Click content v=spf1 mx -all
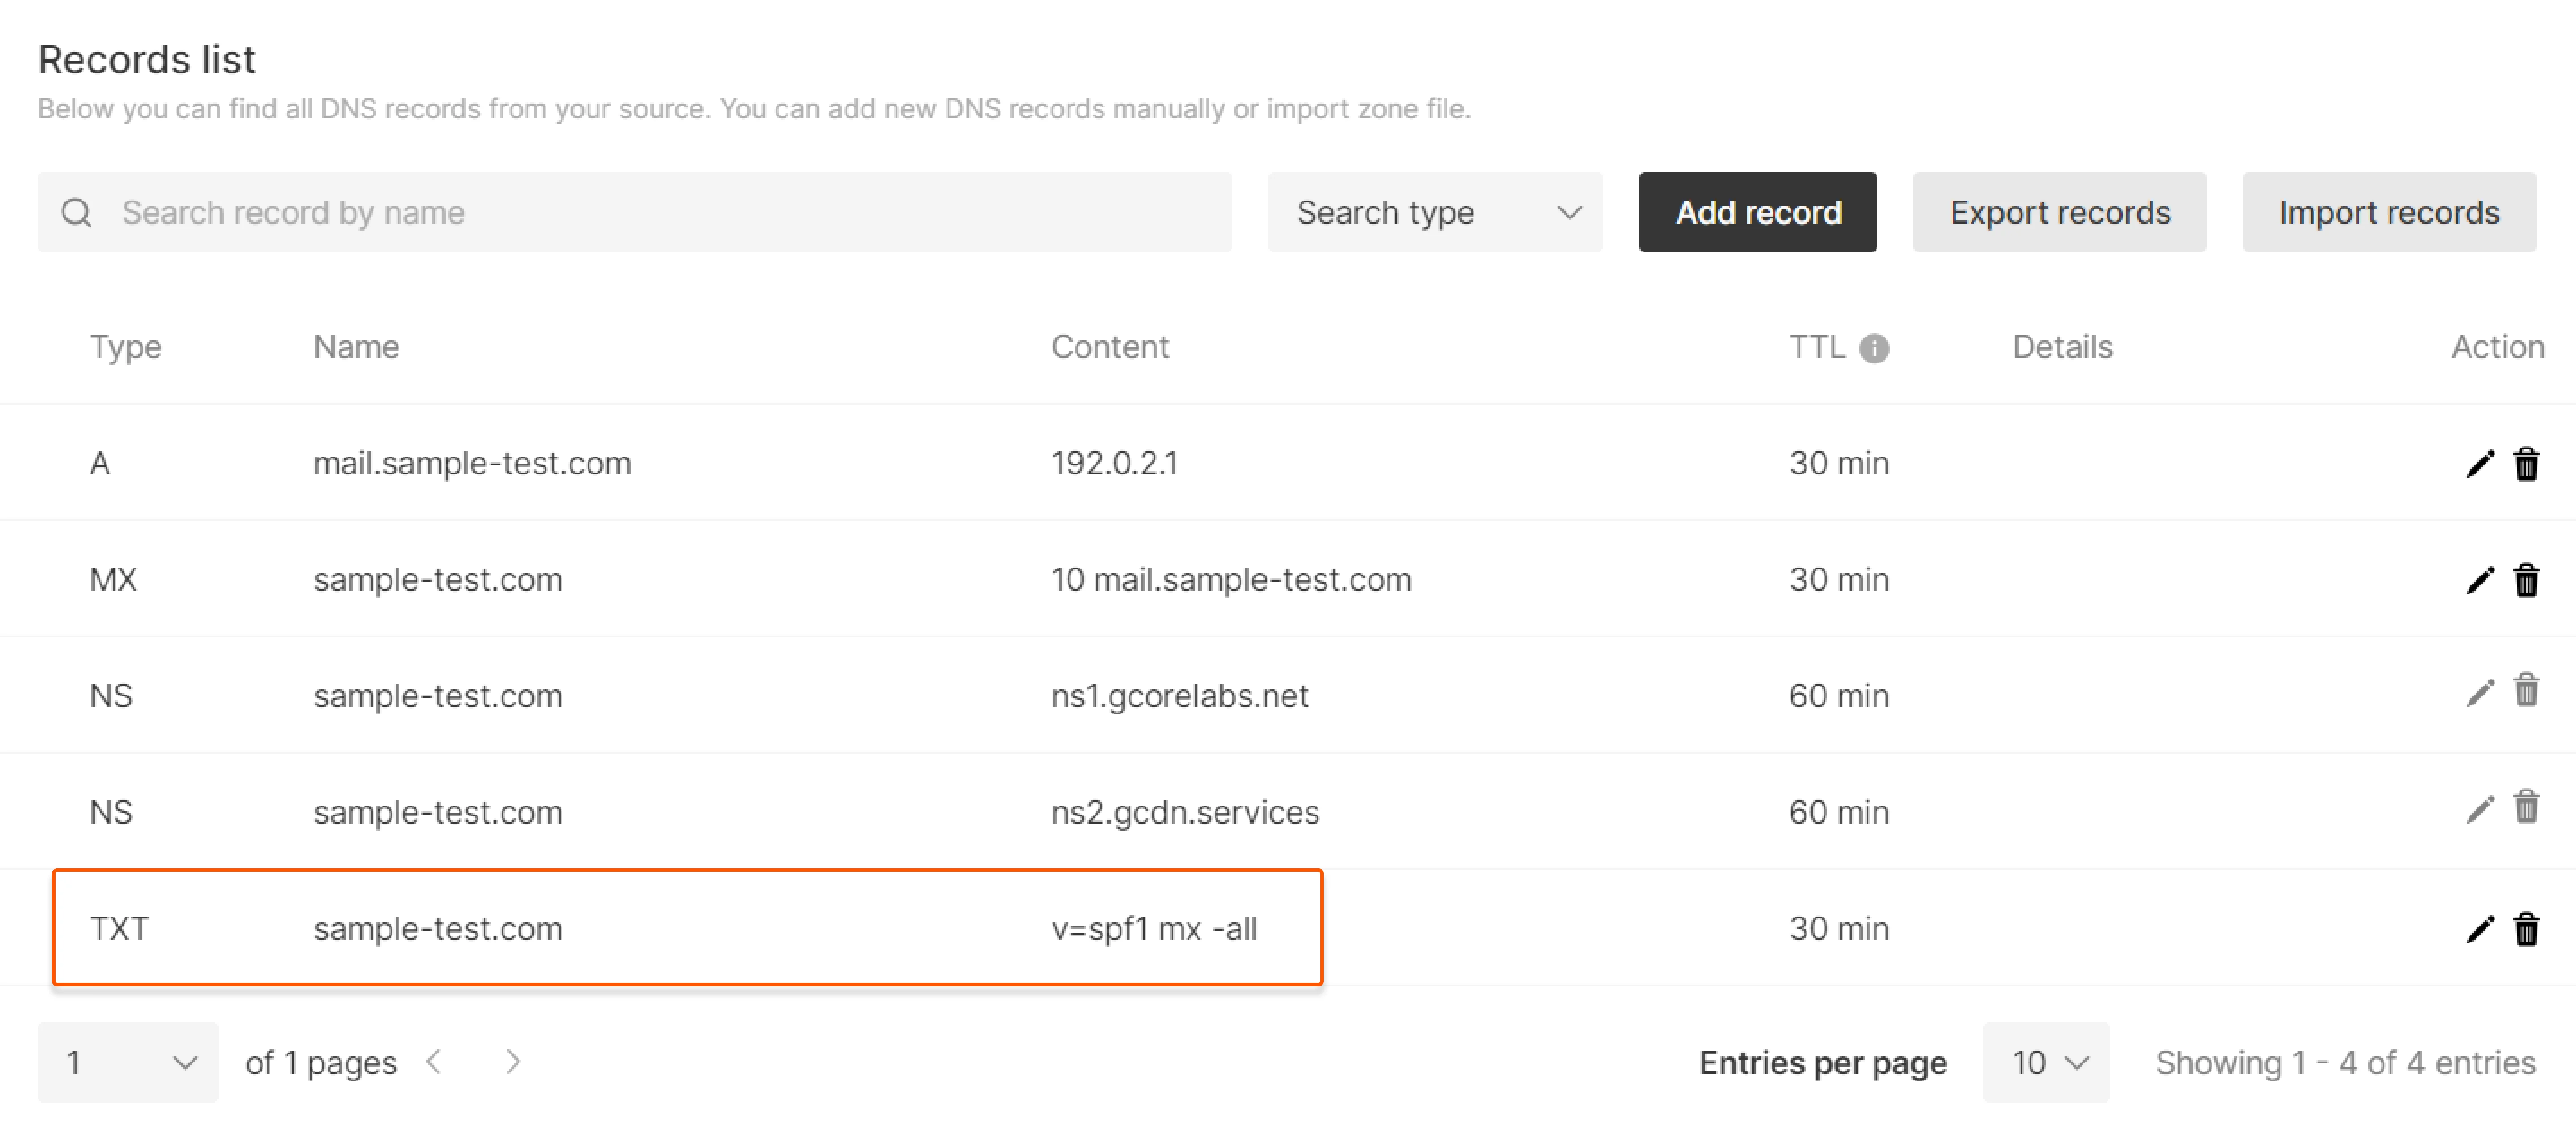This screenshot has width=2576, height=1144. [x=1154, y=929]
